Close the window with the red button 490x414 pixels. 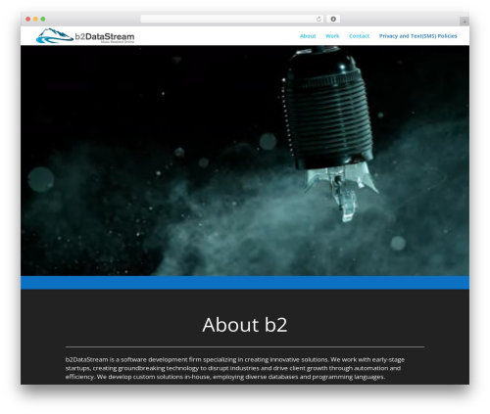click(x=28, y=20)
